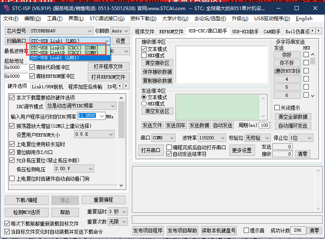Click the 发送数据 button
This screenshot has width=325, height=239.
200,125
